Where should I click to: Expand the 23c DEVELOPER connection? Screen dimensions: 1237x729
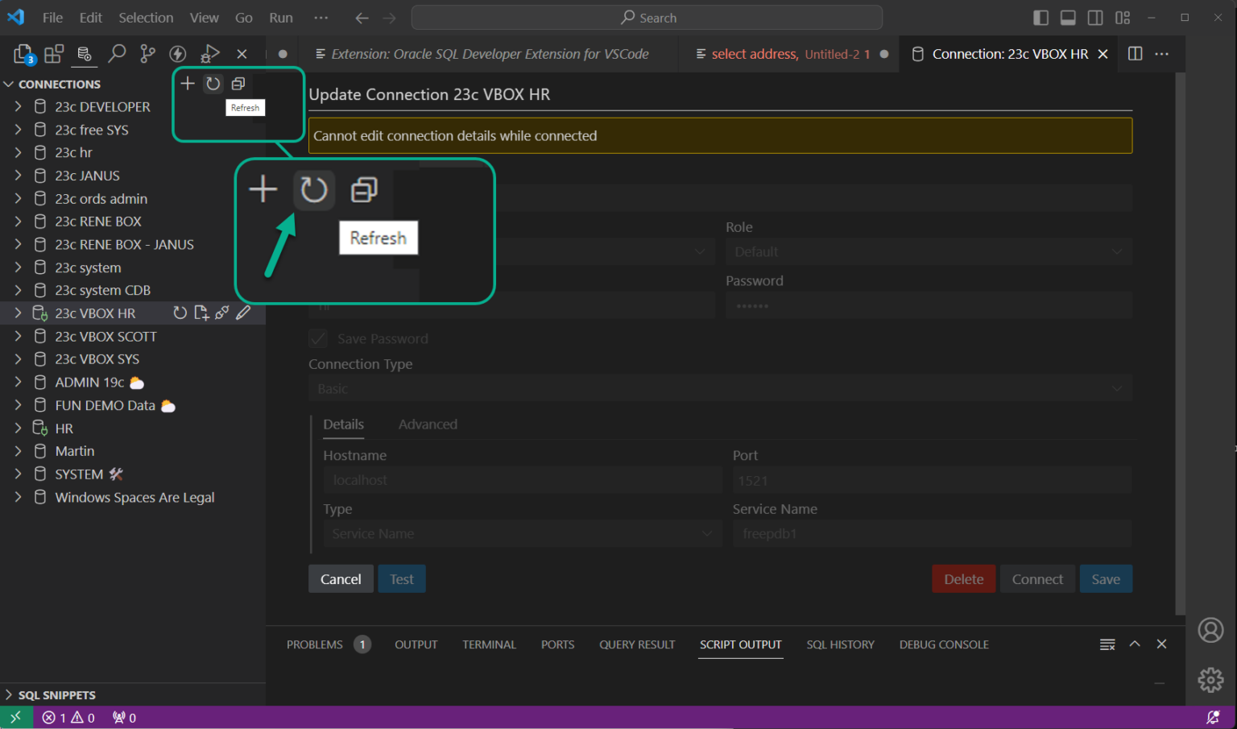[x=18, y=106]
